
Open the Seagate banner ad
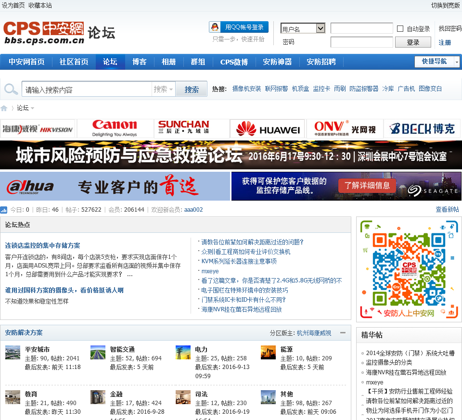346,187
